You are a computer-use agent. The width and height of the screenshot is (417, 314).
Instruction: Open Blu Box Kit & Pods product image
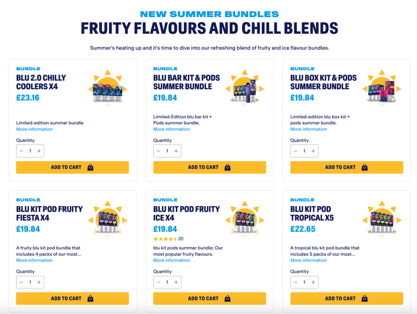tap(382, 89)
